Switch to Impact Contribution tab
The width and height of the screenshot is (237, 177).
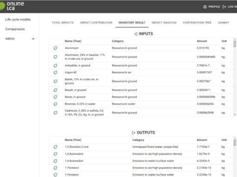coord(96,23)
